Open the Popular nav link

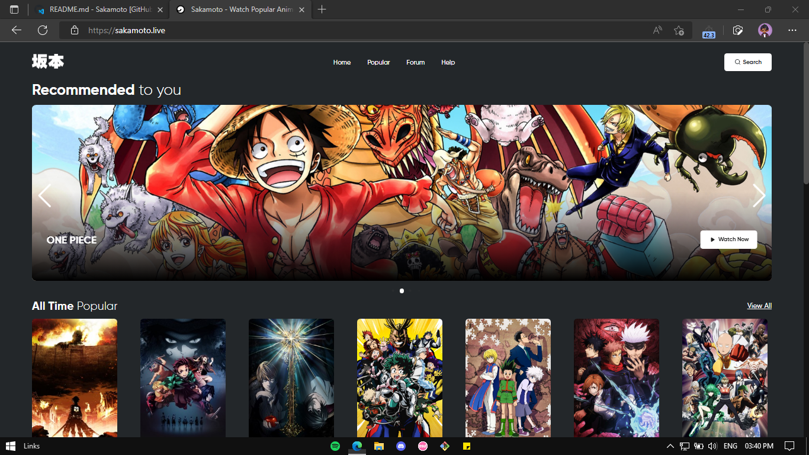click(378, 62)
